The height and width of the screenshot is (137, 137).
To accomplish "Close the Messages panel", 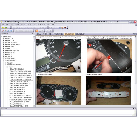I will click(135, 109).
